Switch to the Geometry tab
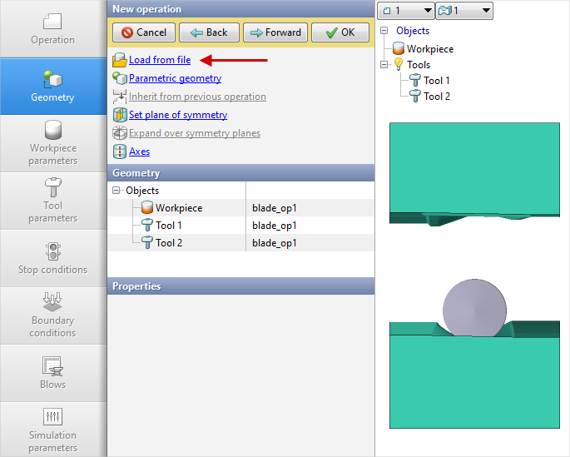570x457 pixels. pos(52,86)
